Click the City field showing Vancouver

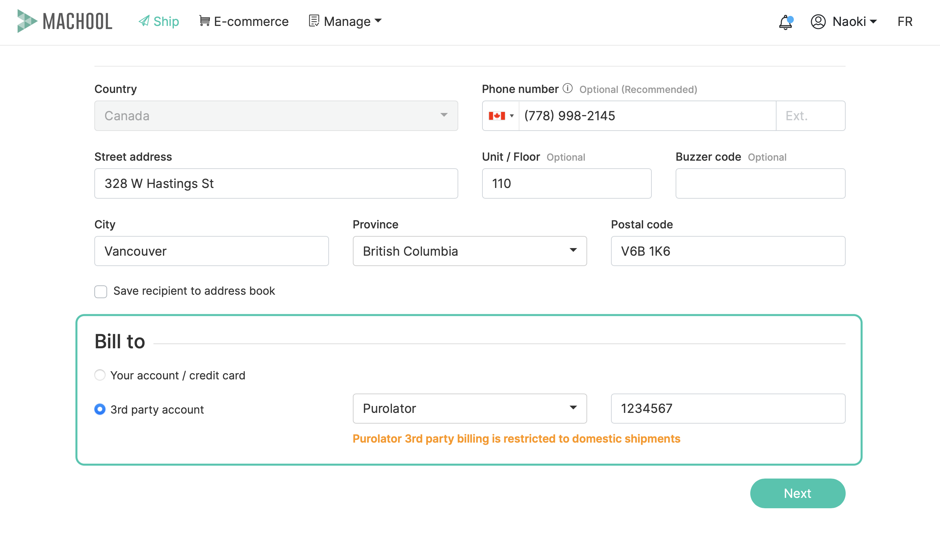click(x=211, y=252)
